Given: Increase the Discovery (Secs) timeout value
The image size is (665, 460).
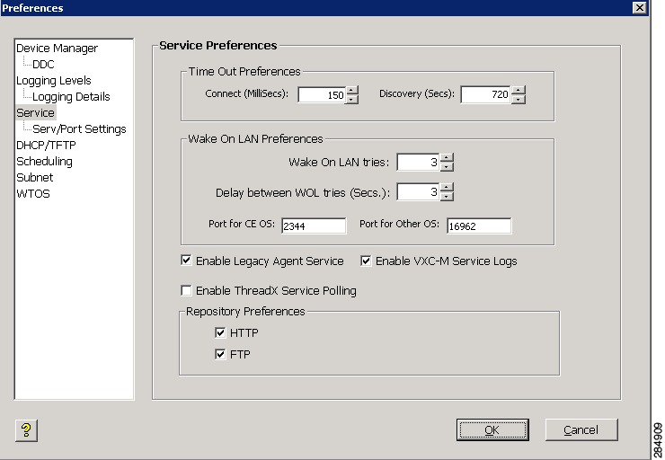Looking at the screenshot, I should coord(519,90).
